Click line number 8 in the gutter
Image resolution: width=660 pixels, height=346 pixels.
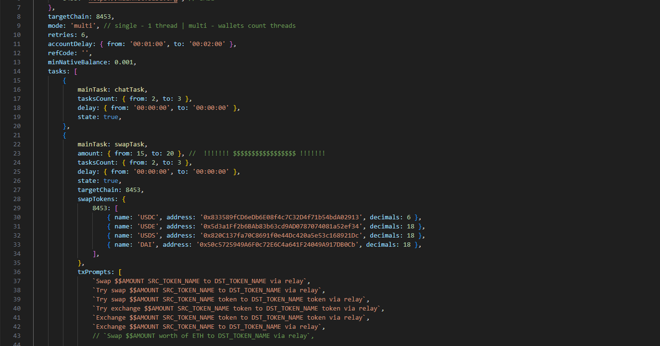tap(19, 16)
